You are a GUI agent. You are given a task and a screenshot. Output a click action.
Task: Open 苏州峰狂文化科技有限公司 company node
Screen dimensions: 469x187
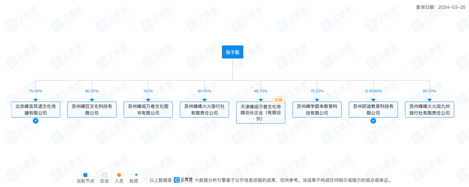click(92, 110)
